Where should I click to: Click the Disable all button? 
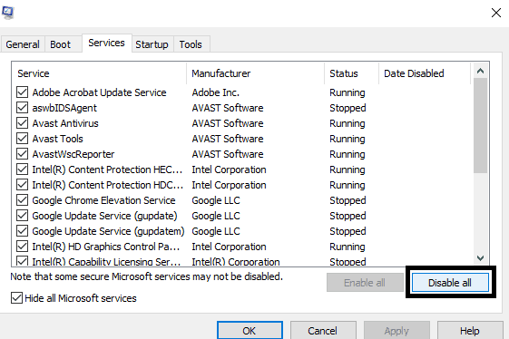tap(450, 283)
